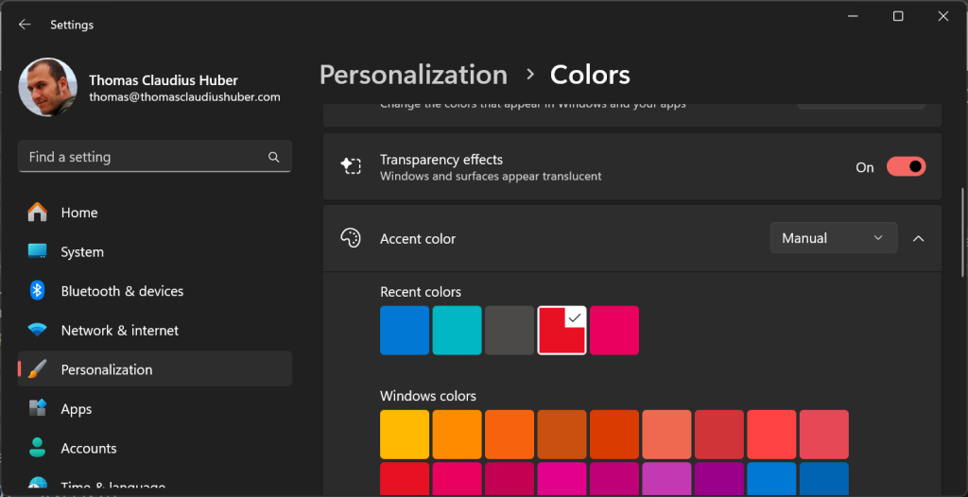Open Accounts settings page
The width and height of the screenshot is (968, 497).
(x=155, y=448)
